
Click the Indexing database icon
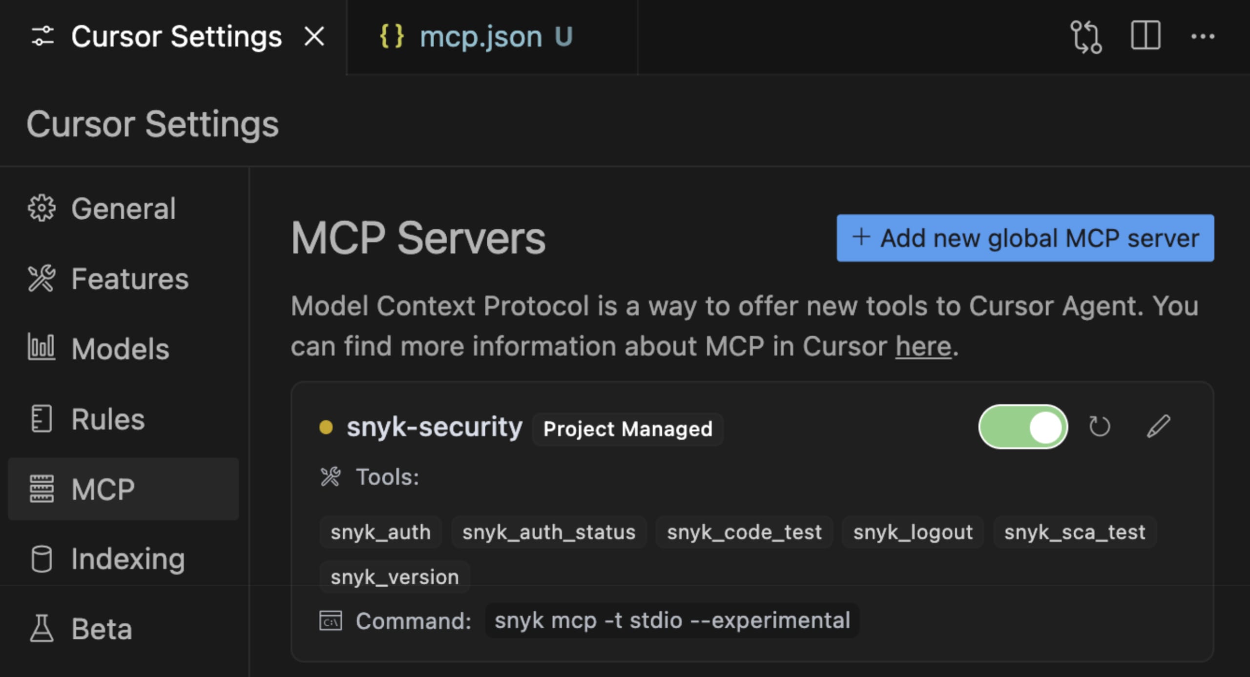click(42, 559)
